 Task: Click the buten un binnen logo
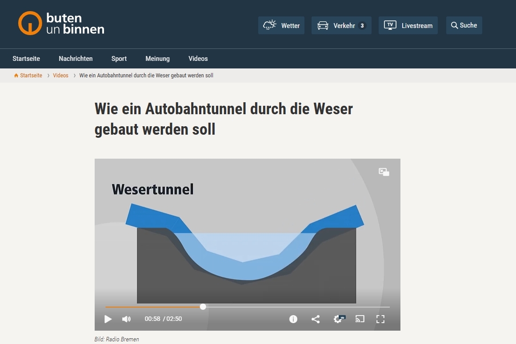coord(61,24)
